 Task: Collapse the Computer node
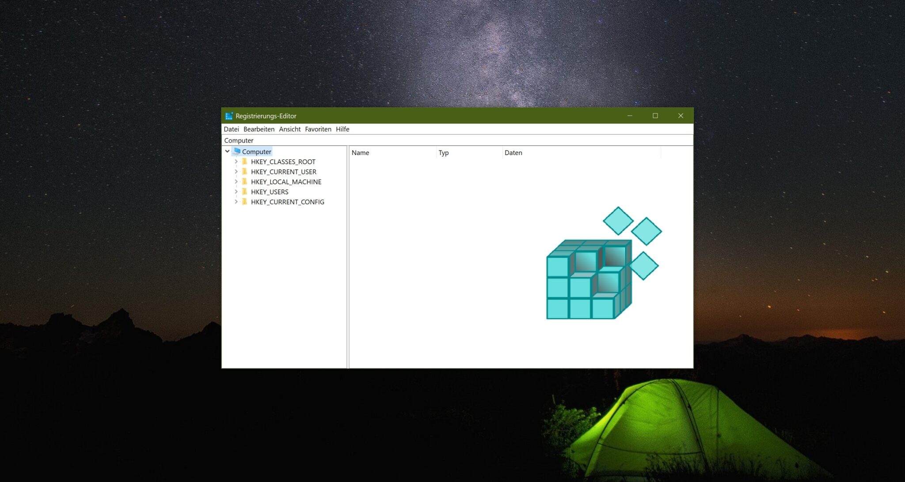coord(228,151)
